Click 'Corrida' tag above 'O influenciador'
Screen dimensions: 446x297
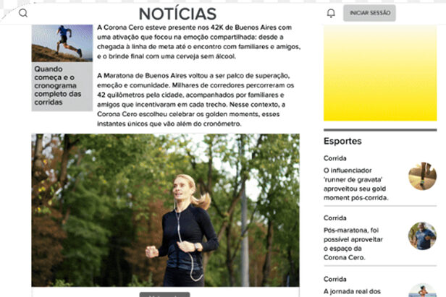tap(334, 158)
